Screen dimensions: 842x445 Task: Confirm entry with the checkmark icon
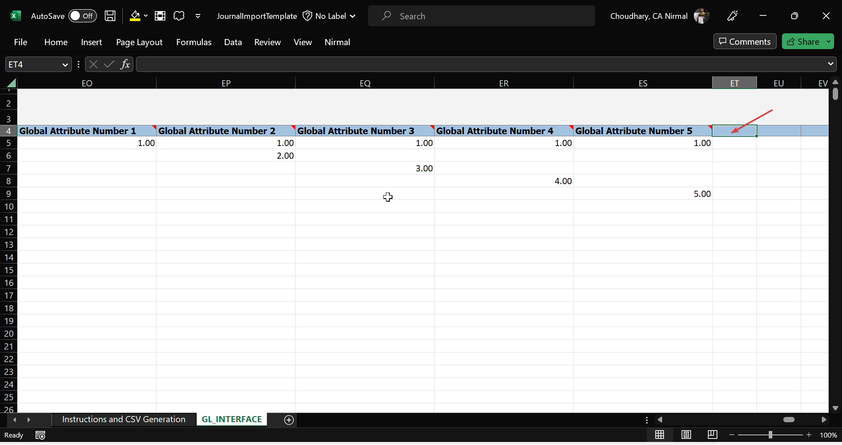(x=109, y=64)
